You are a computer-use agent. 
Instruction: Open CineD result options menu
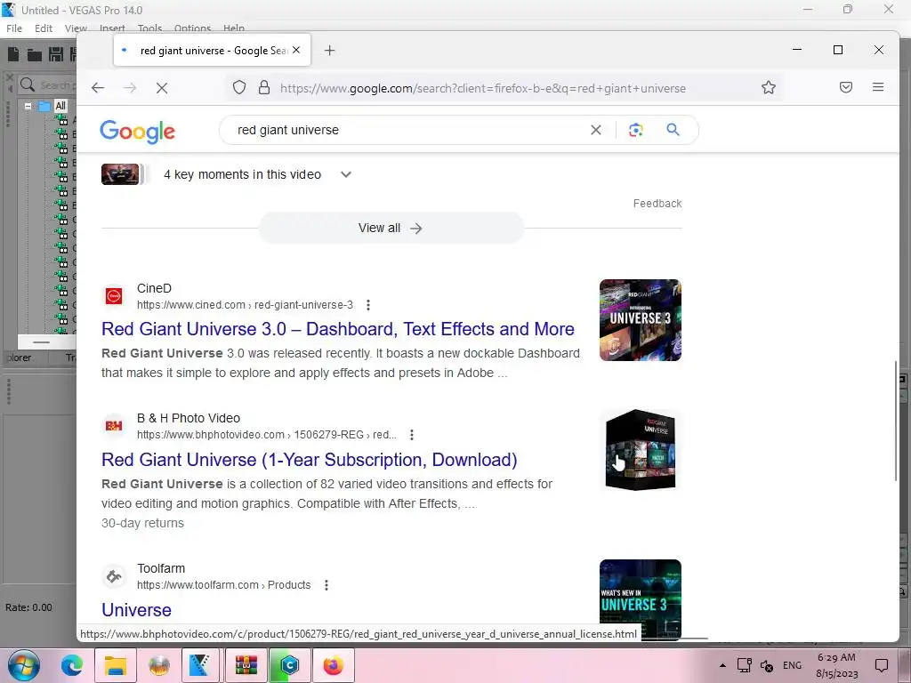pyautogui.click(x=367, y=305)
